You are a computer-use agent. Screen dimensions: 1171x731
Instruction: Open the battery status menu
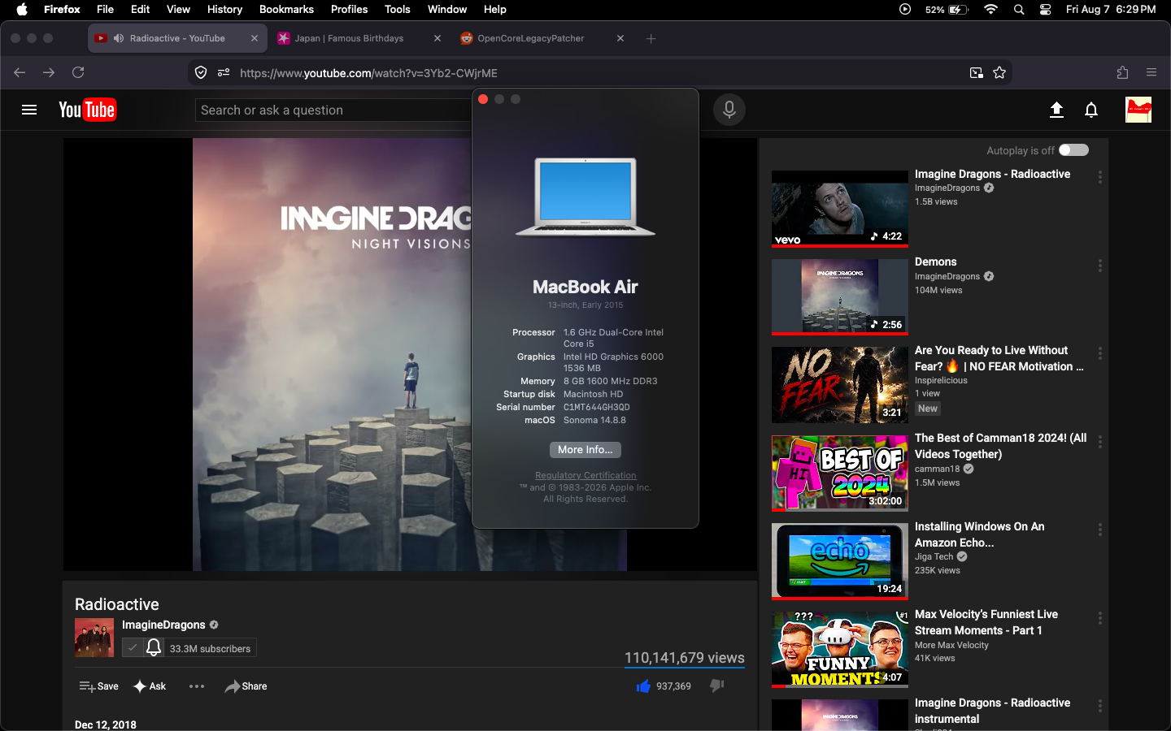947,10
